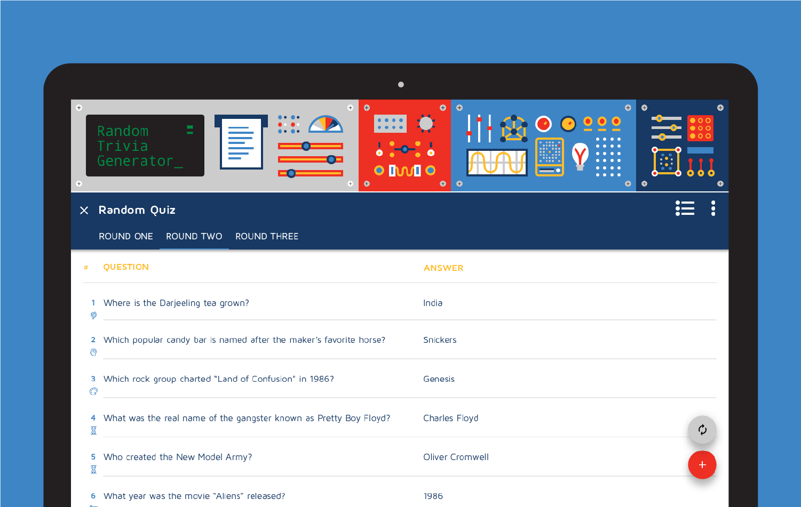Click the Random Quiz title

(x=137, y=210)
